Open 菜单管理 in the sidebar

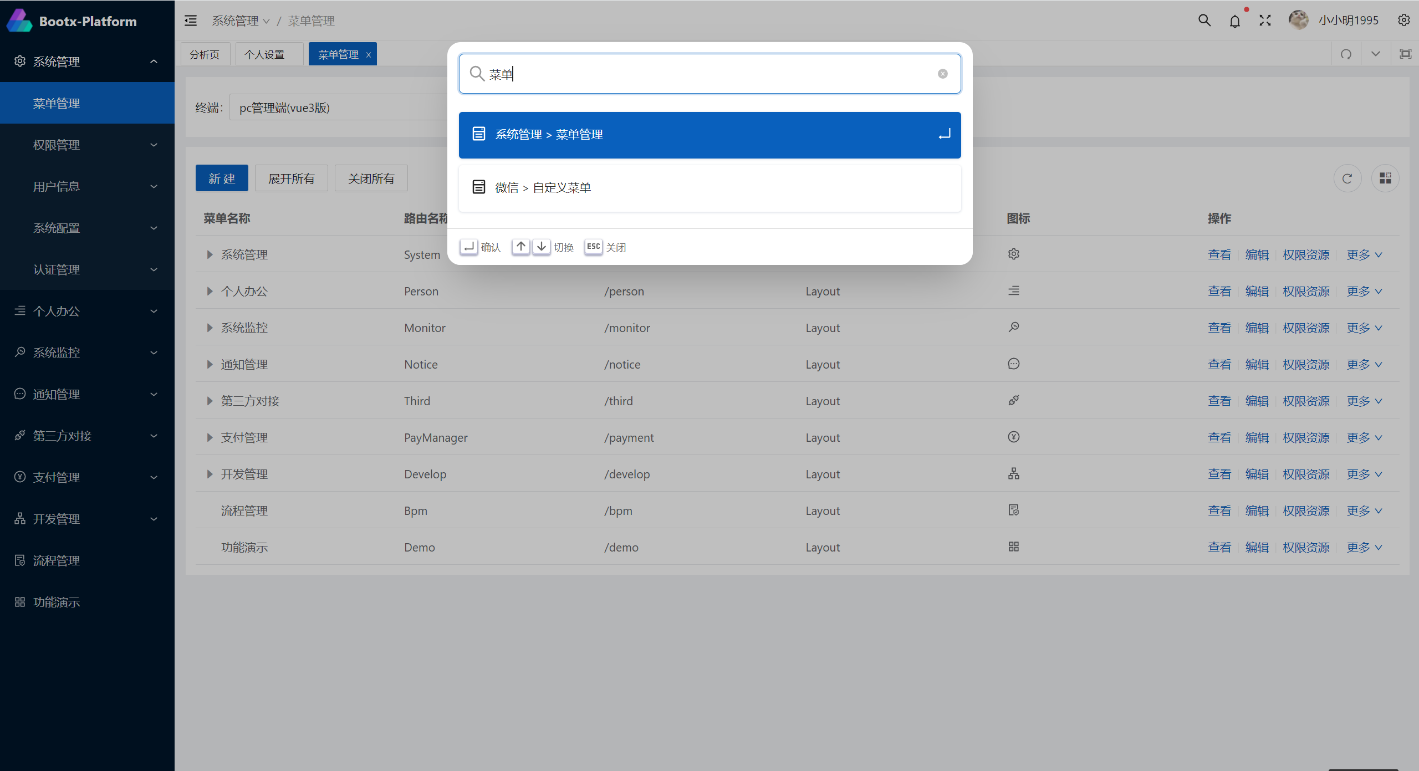click(87, 104)
